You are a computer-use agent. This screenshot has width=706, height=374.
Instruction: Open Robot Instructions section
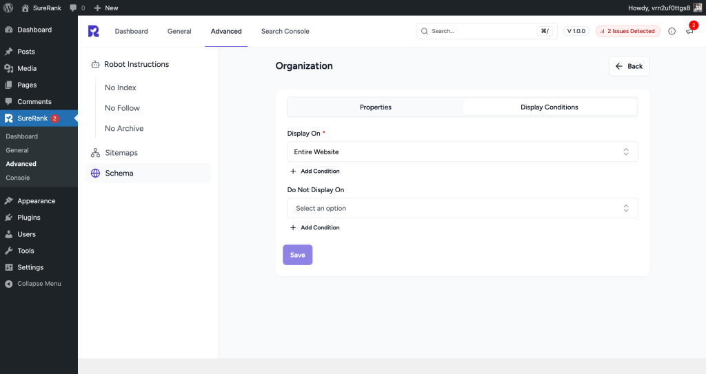(x=137, y=64)
